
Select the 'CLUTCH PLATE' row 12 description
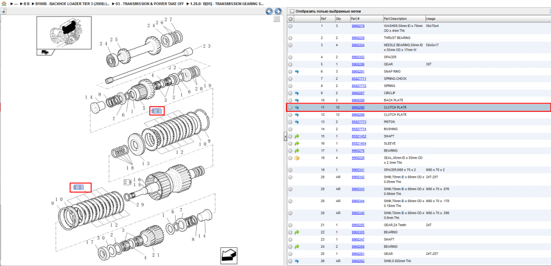click(x=395, y=115)
